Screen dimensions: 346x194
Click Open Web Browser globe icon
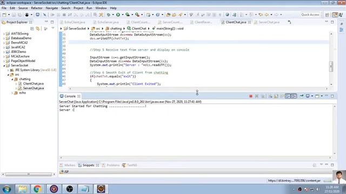coord(227,15)
